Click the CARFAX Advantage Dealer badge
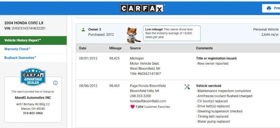280x128 pixels. click(33, 77)
